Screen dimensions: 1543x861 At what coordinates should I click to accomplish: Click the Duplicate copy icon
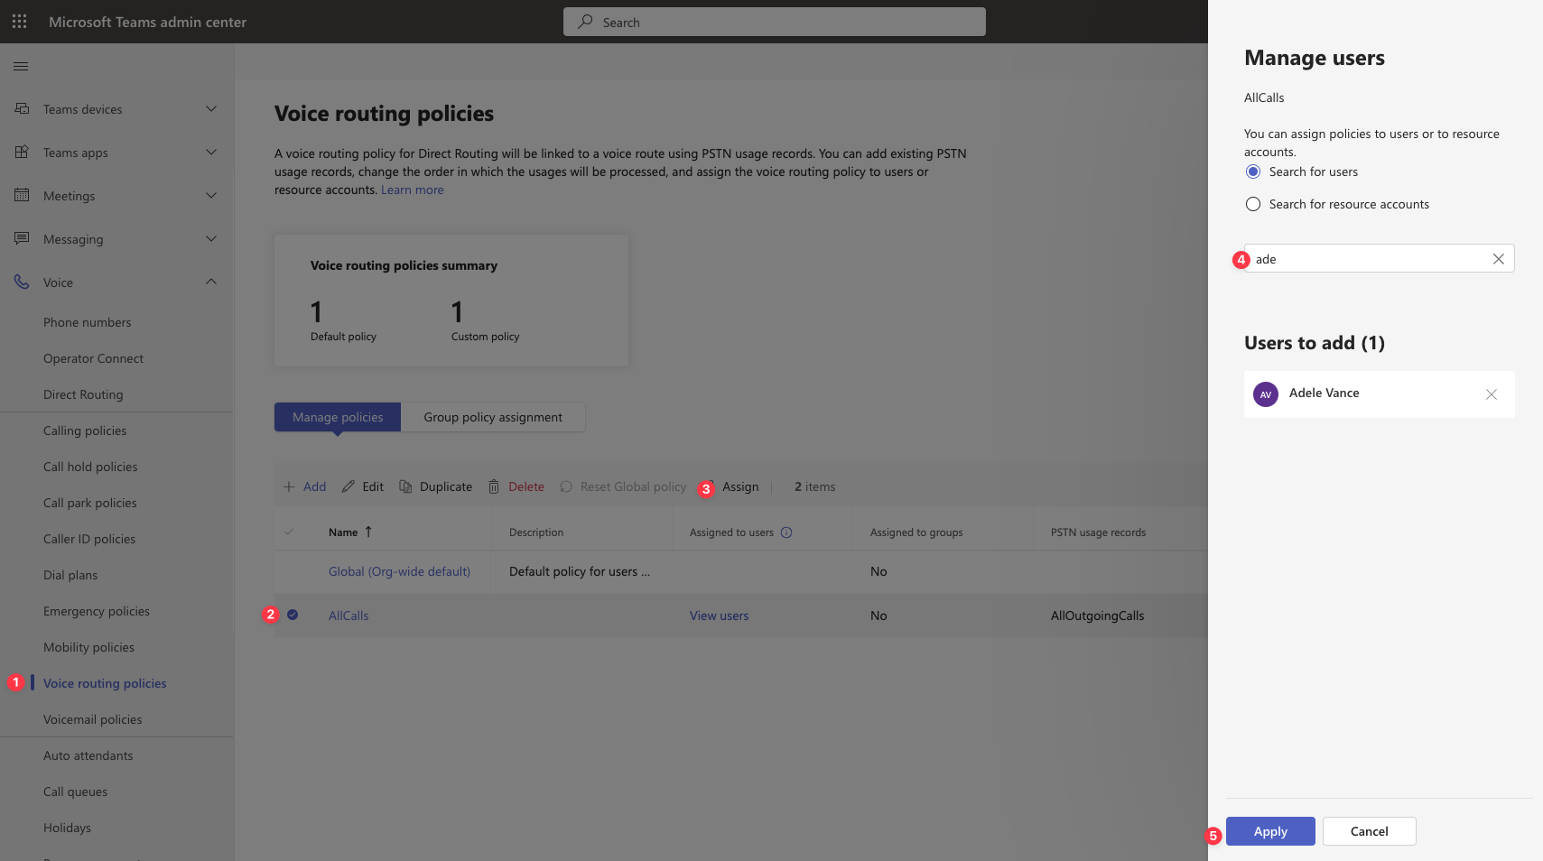tap(405, 486)
